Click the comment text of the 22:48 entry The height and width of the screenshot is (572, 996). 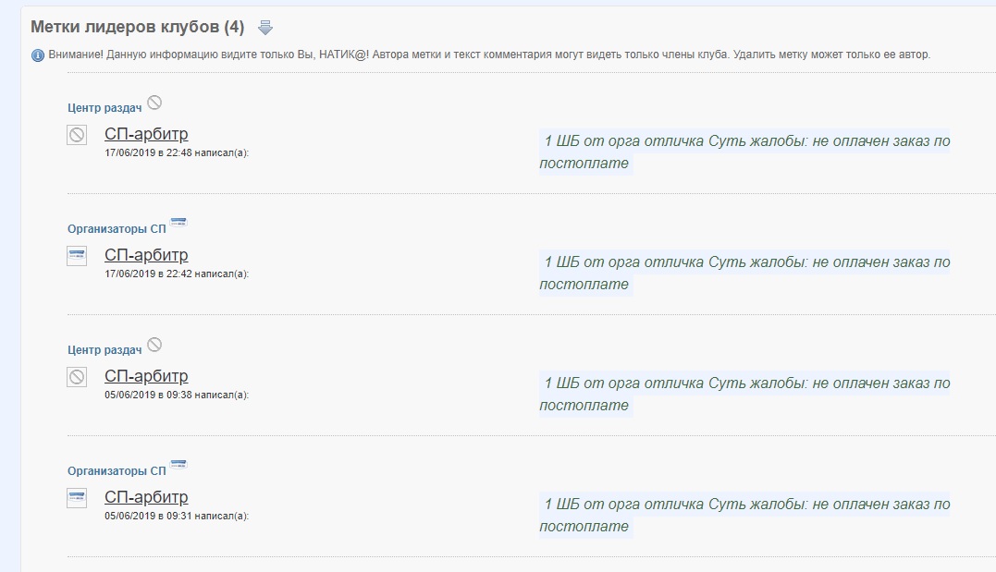pyautogui.click(x=744, y=152)
